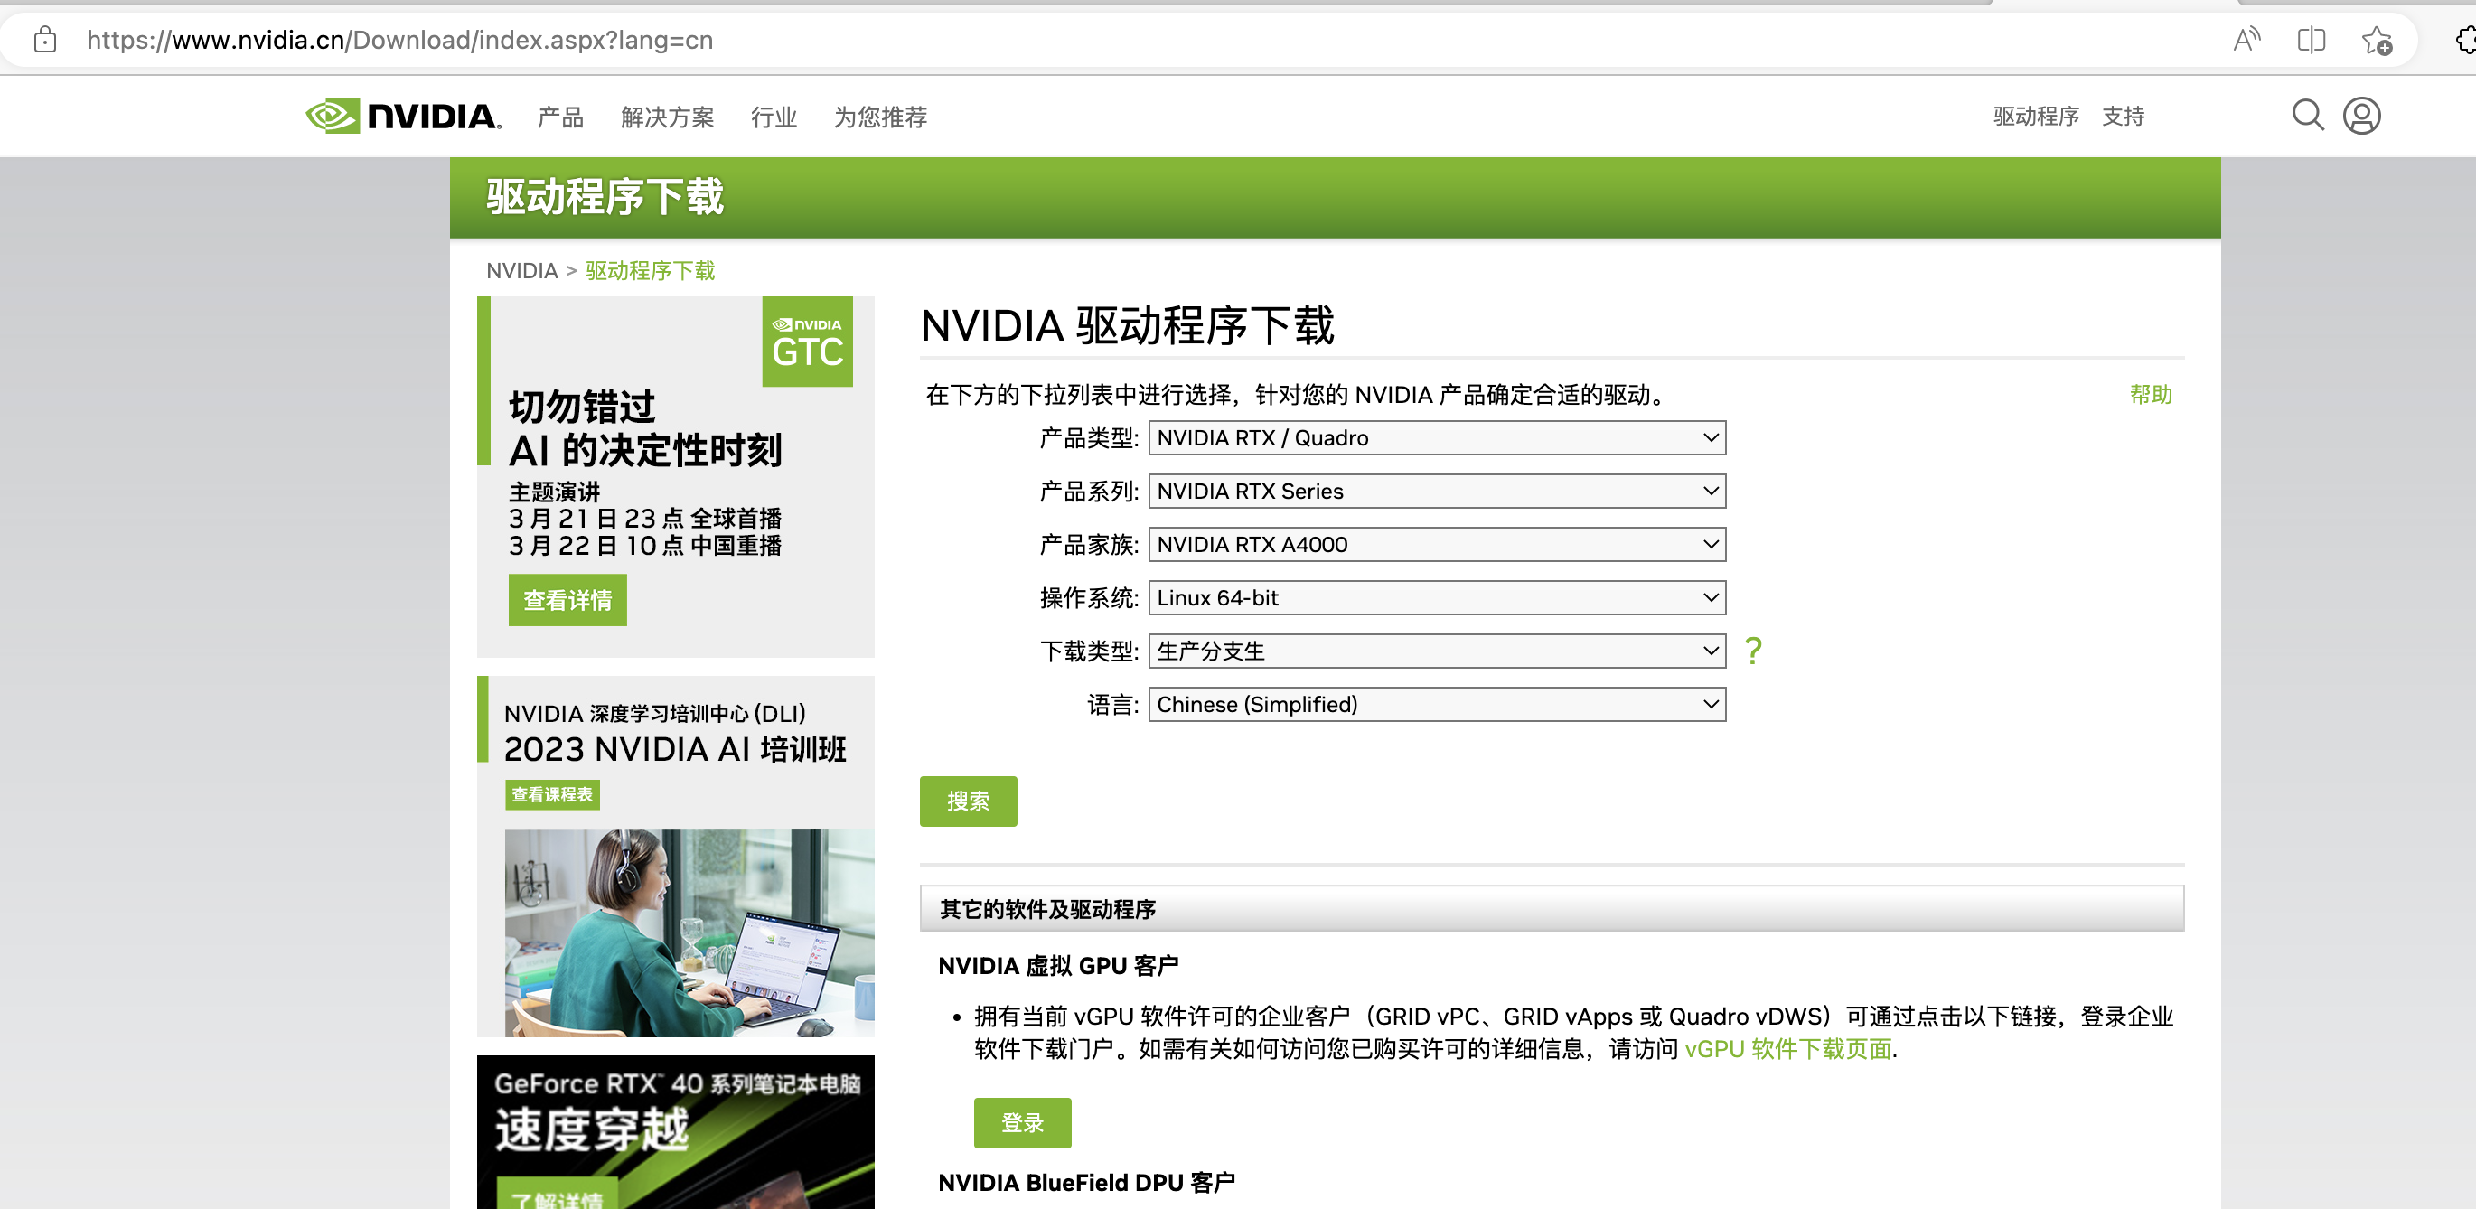Click the 切勿错过 AI 的决定性时刻 headline
The image size is (2476, 1209).
click(644, 427)
